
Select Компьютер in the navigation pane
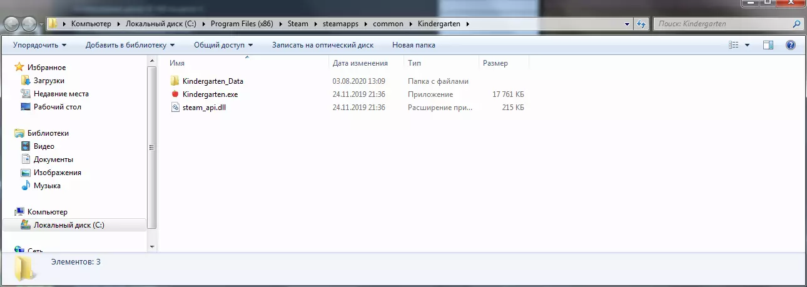(48, 212)
